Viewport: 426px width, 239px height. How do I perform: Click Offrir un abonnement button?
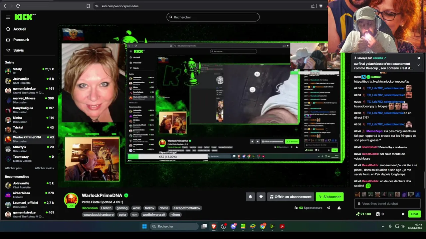tap(291, 197)
